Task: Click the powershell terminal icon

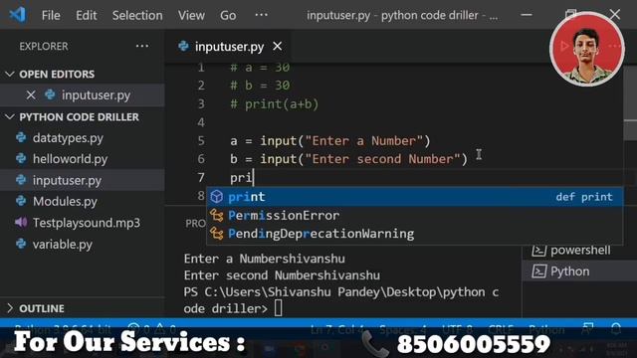Action: pyautogui.click(x=539, y=251)
